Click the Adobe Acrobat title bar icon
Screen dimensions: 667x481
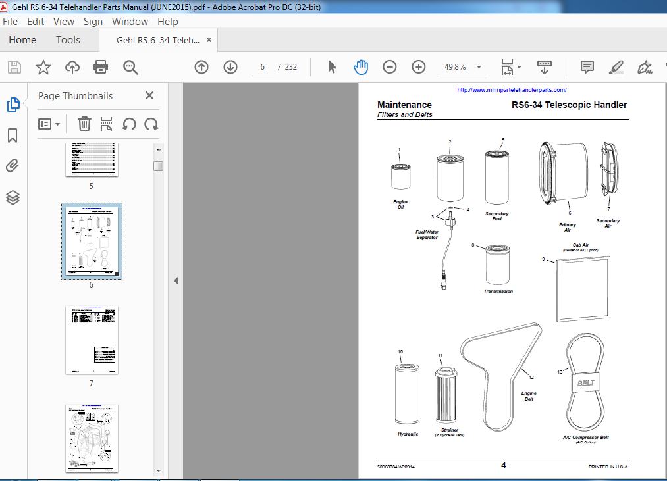pos(3,7)
